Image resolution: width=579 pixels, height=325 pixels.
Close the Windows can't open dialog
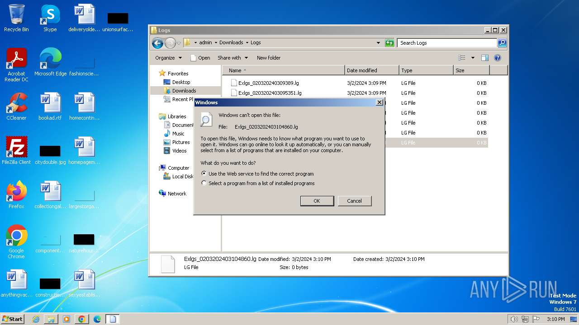[380, 102]
